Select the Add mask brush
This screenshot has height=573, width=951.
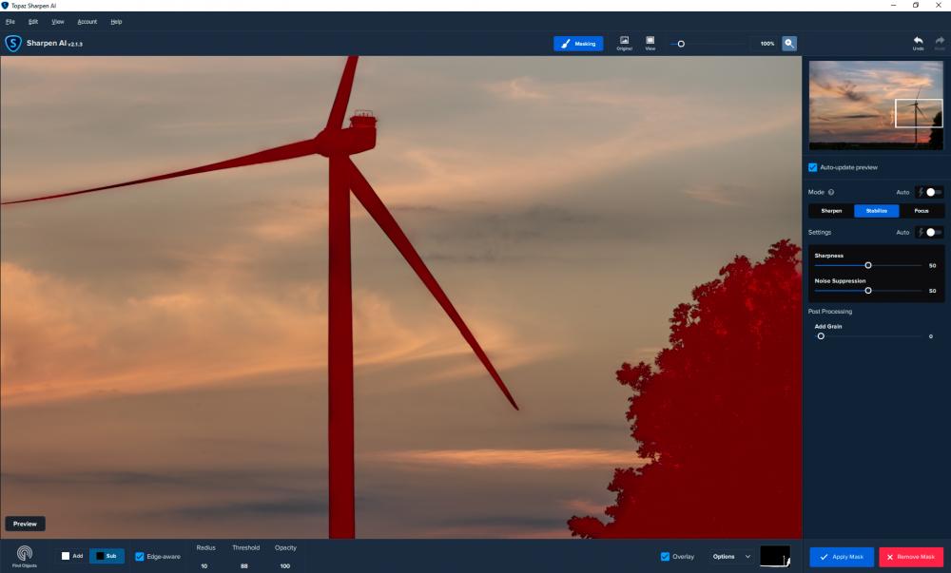point(72,556)
